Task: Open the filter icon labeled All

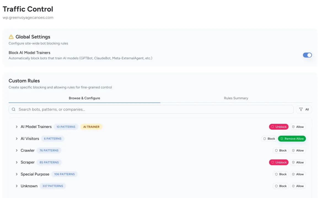Action: tap(304, 109)
